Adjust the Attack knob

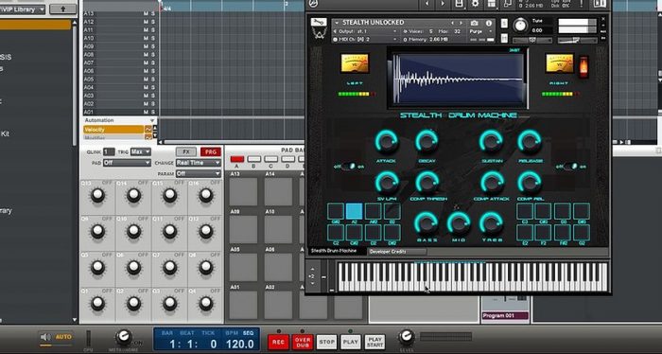coord(386,142)
